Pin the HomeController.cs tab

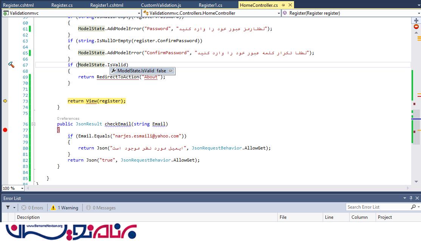pos(283,5)
